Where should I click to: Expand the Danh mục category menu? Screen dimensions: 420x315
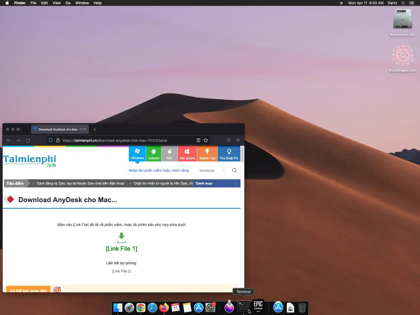(217, 183)
